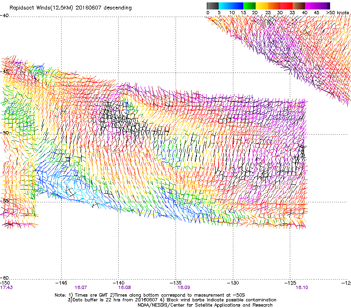Click the gray 0–5 knots color segment
This screenshot has width=351, height=308.
212,6
